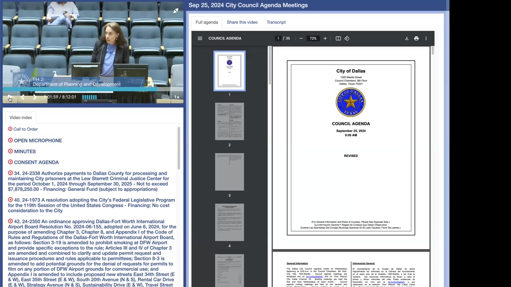
Task: Jump to CONSENT AGENDA section
Action: point(36,162)
